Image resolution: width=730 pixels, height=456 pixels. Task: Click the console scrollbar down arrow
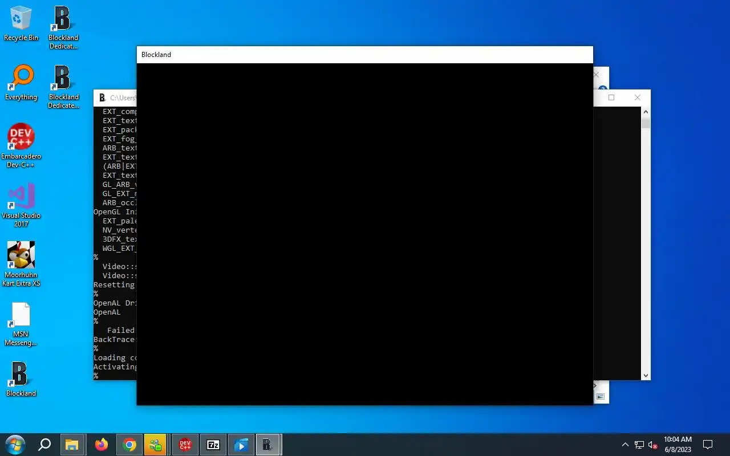tap(646, 375)
